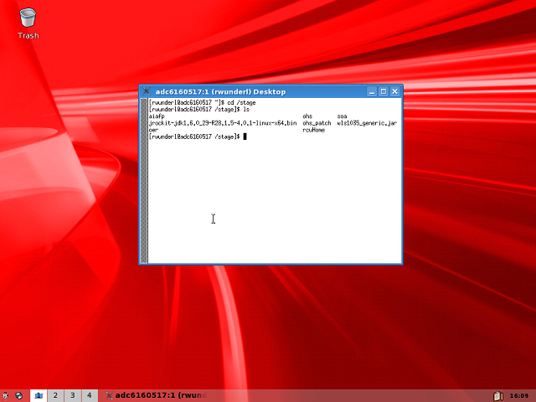
Task: Click the terminal's vertical scrollbar
Action: [144, 181]
